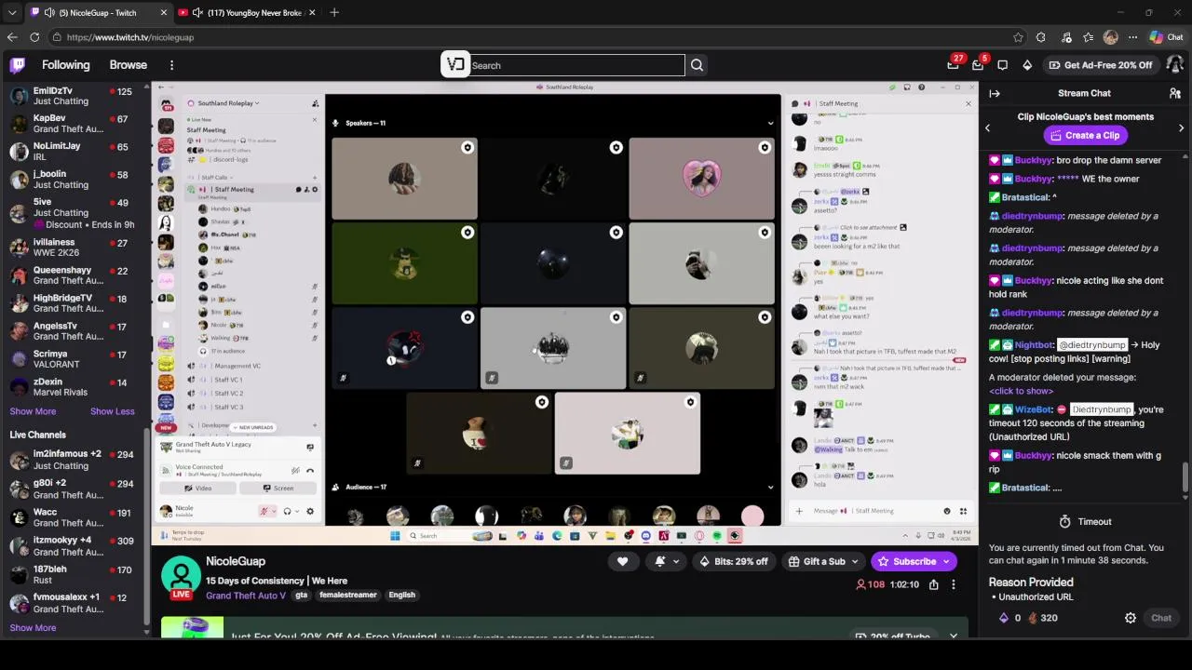The height and width of the screenshot is (670, 1192).
Task: Click channel points icon showing 320
Action: 1033,618
